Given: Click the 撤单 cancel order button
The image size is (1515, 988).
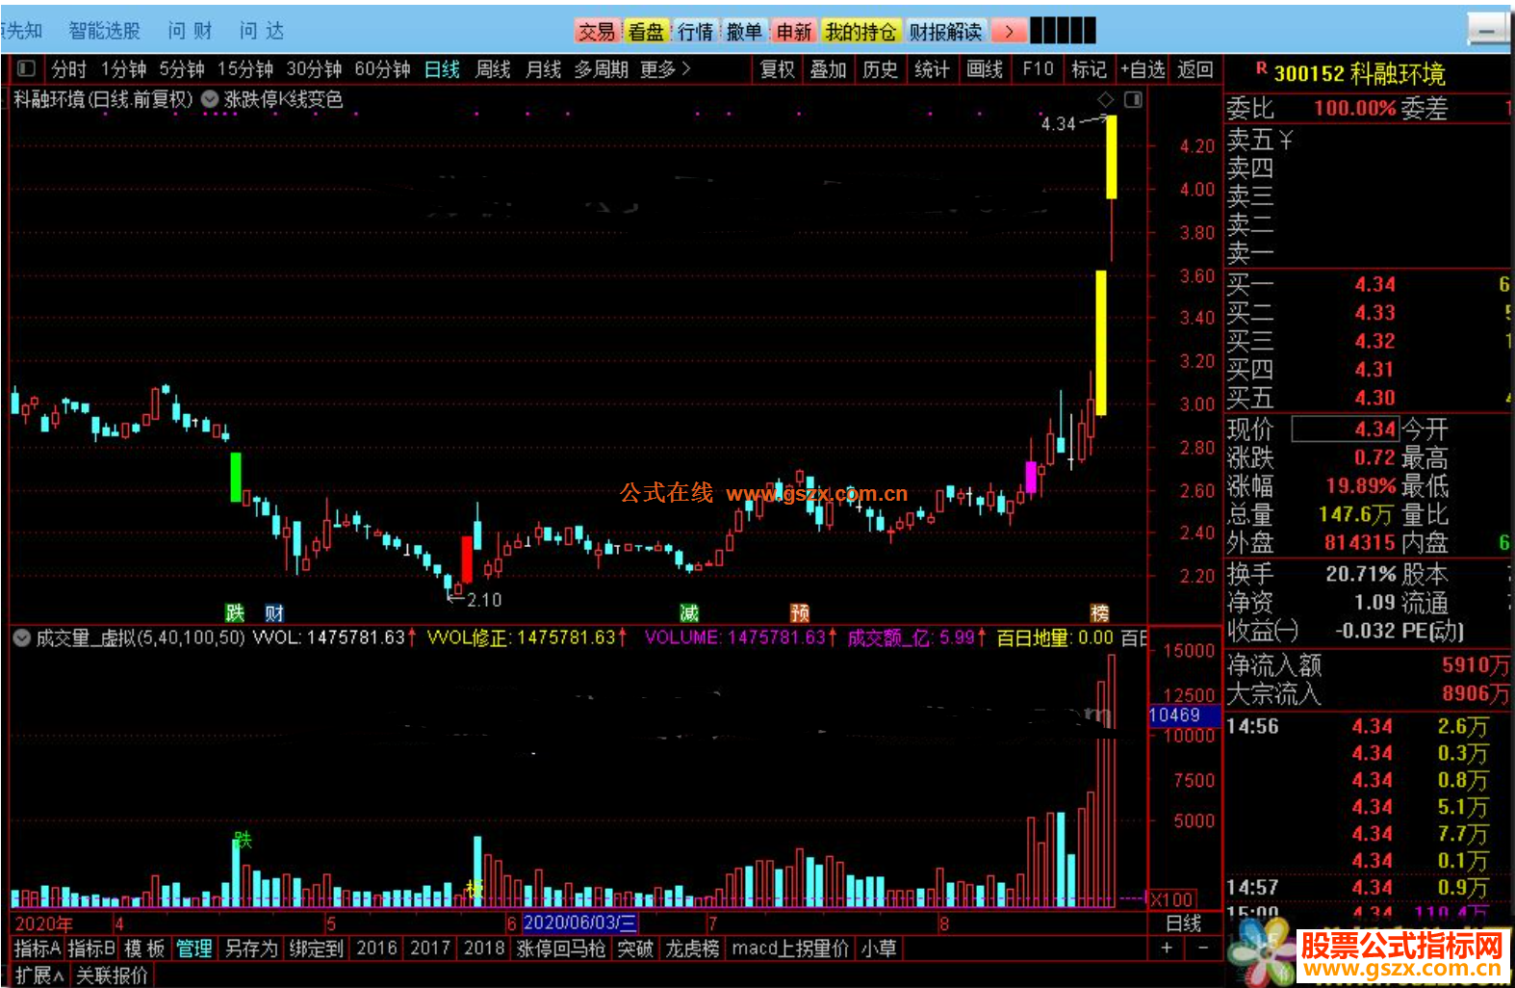Looking at the screenshot, I should (744, 32).
